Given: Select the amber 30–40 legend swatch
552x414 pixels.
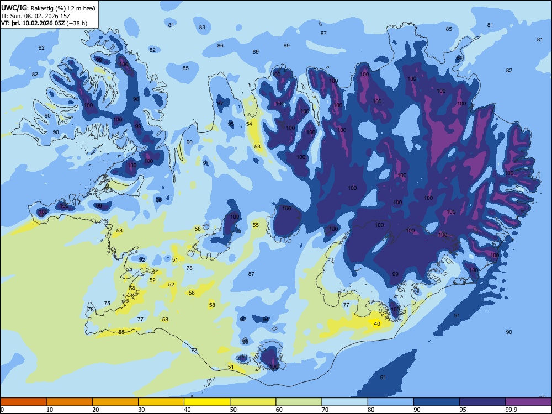Looking at the screenshot, I should point(161,402).
